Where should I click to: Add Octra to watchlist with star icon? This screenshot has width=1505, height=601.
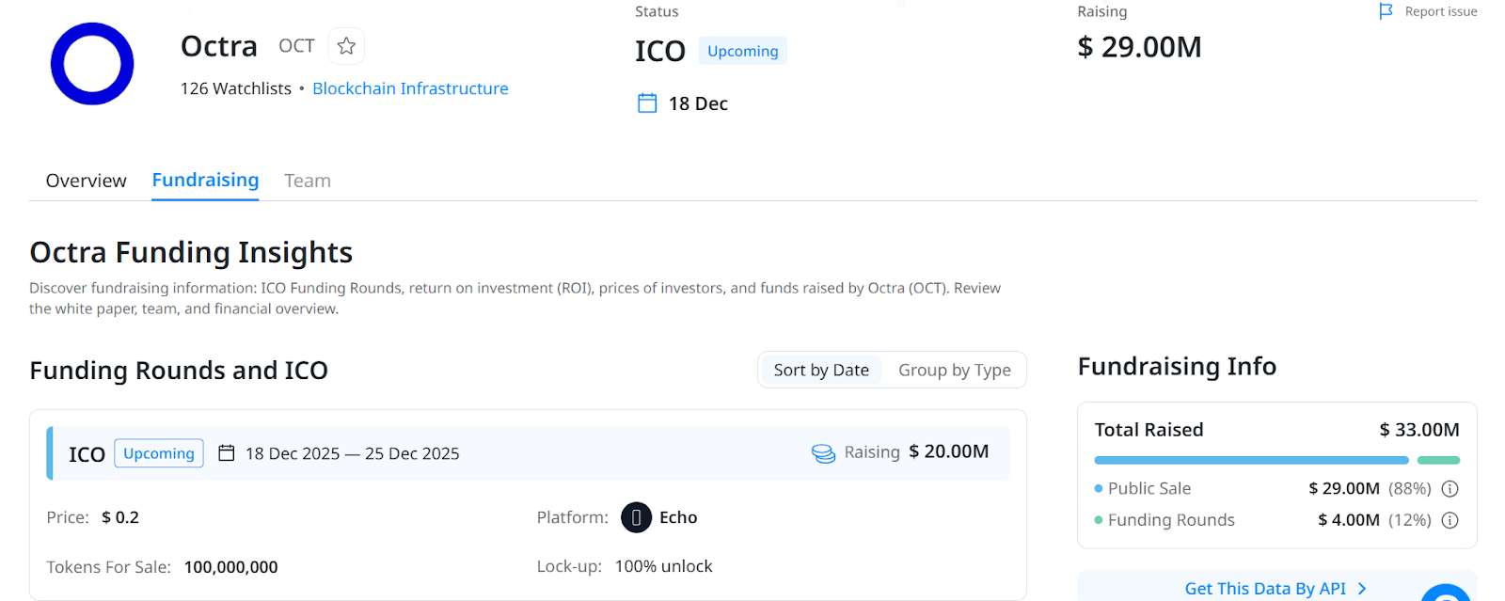[346, 46]
